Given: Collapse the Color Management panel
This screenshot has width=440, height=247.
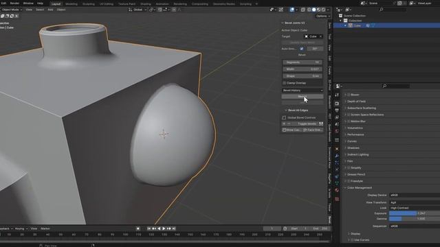Looking at the screenshot, I should pos(359,187).
